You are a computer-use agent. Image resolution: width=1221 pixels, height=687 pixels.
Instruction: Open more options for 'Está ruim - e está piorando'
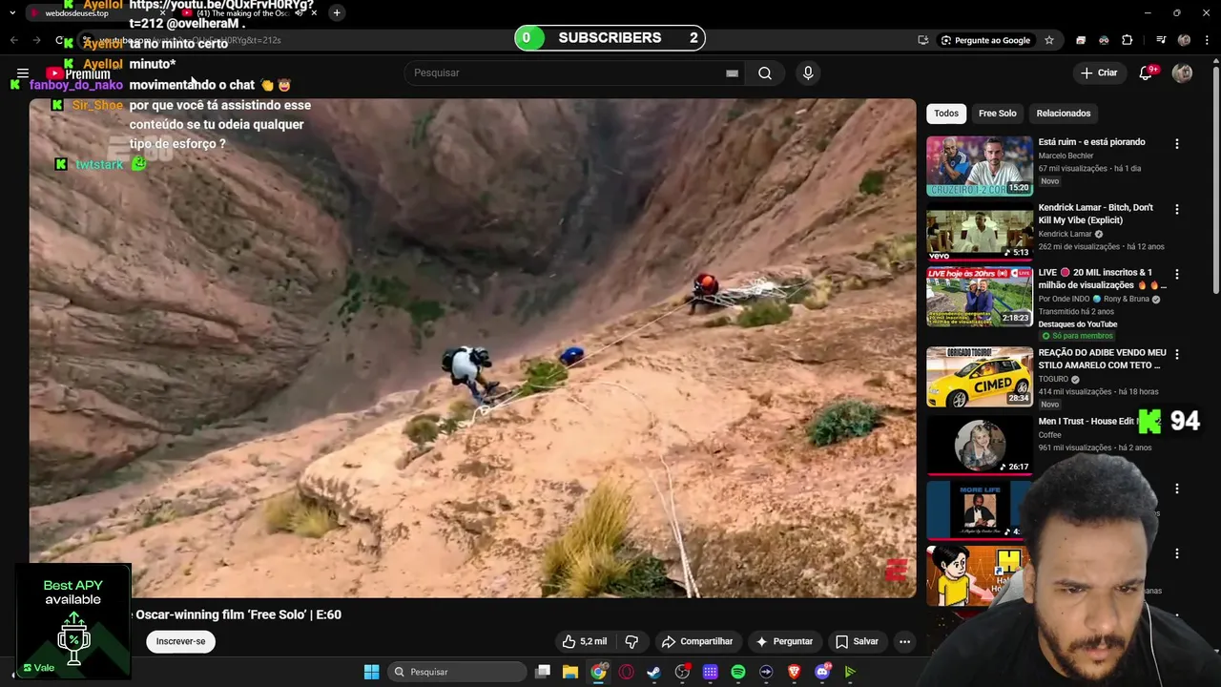[1176, 144]
